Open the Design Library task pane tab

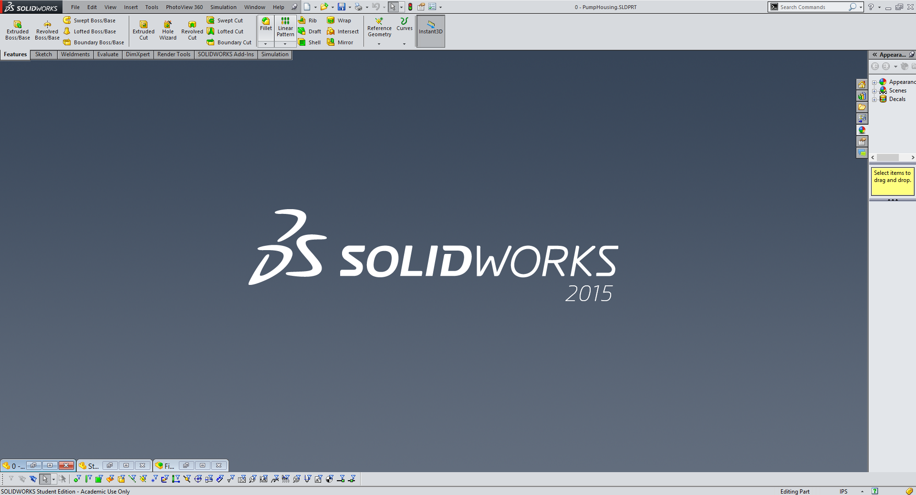coord(862,96)
